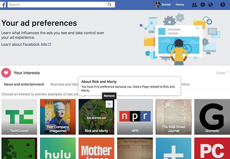Screen dimensions: 230x159
Task: Select the News and entertainment tab
Action: tap(24, 84)
